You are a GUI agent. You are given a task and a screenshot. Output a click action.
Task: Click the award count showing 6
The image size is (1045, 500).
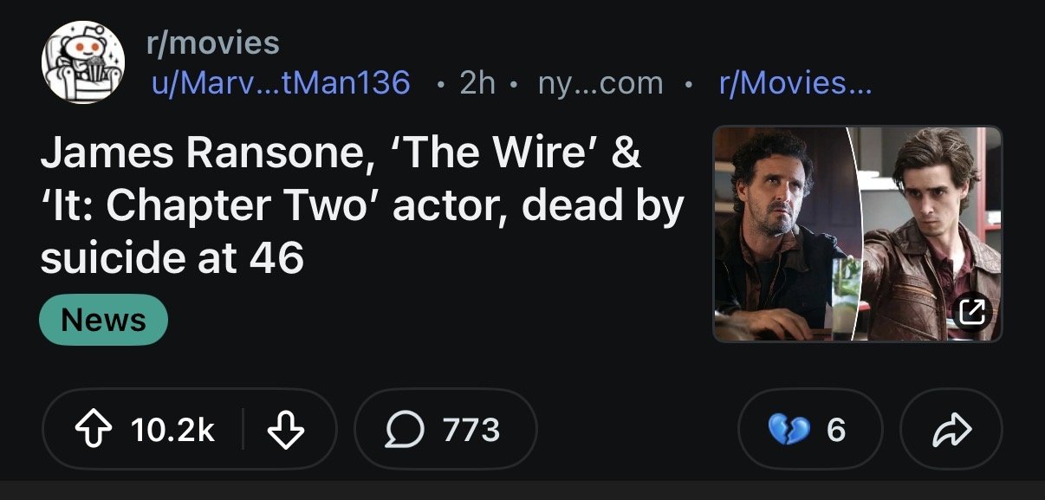(835, 430)
